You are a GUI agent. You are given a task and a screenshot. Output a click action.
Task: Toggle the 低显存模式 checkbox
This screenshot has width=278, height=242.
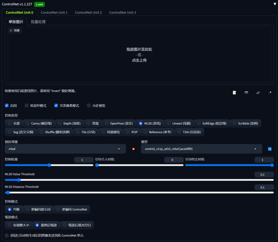27,105
